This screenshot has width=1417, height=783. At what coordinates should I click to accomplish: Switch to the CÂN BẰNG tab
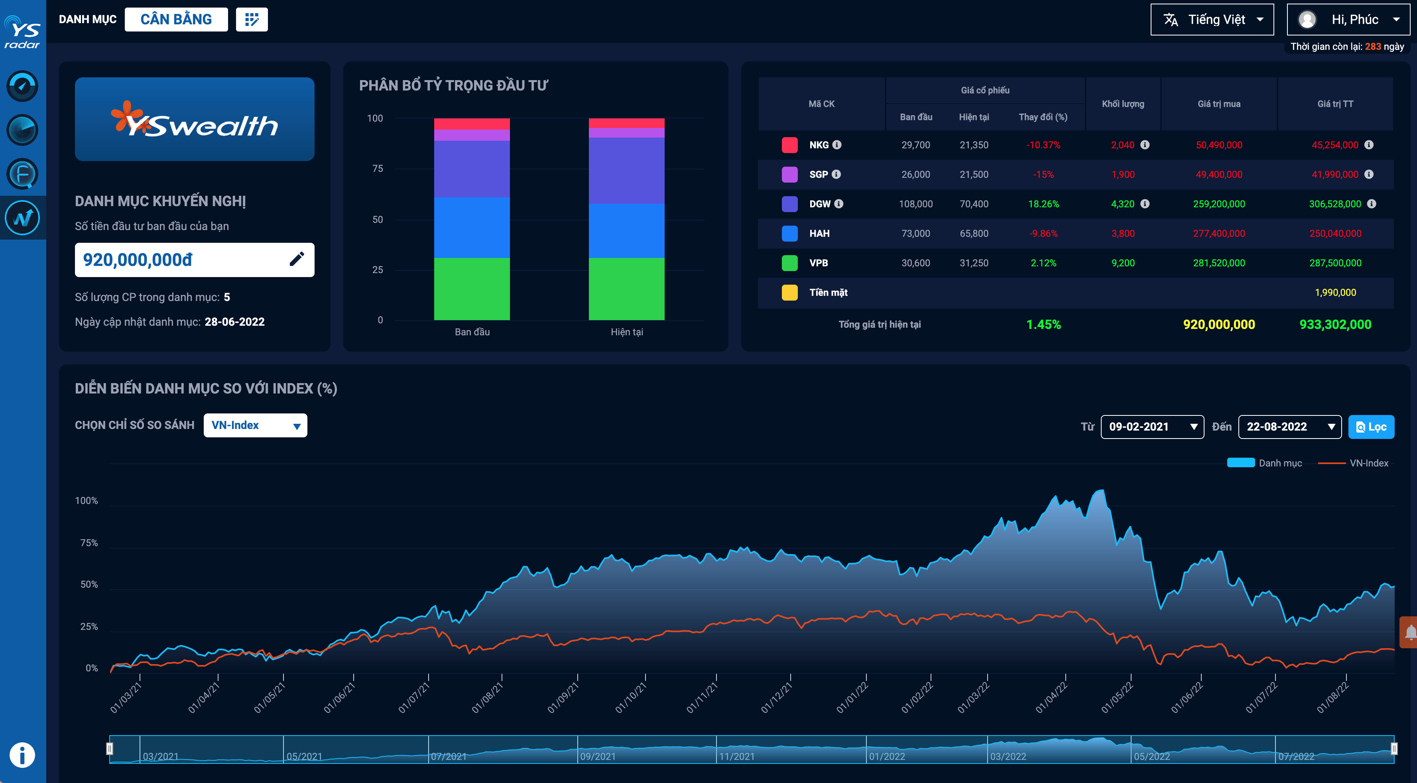coord(176,20)
